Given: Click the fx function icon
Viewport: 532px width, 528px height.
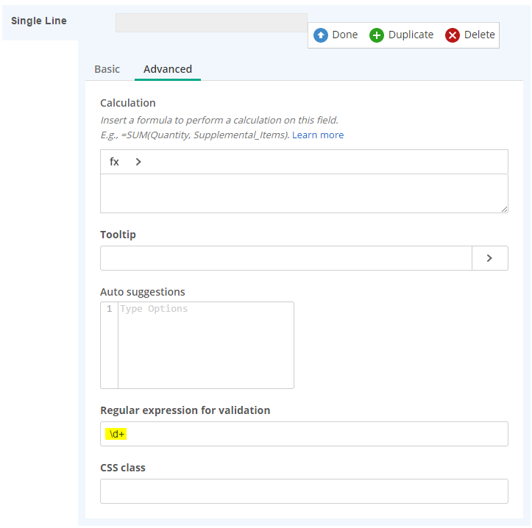Looking at the screenshot, I should (114, 162).
